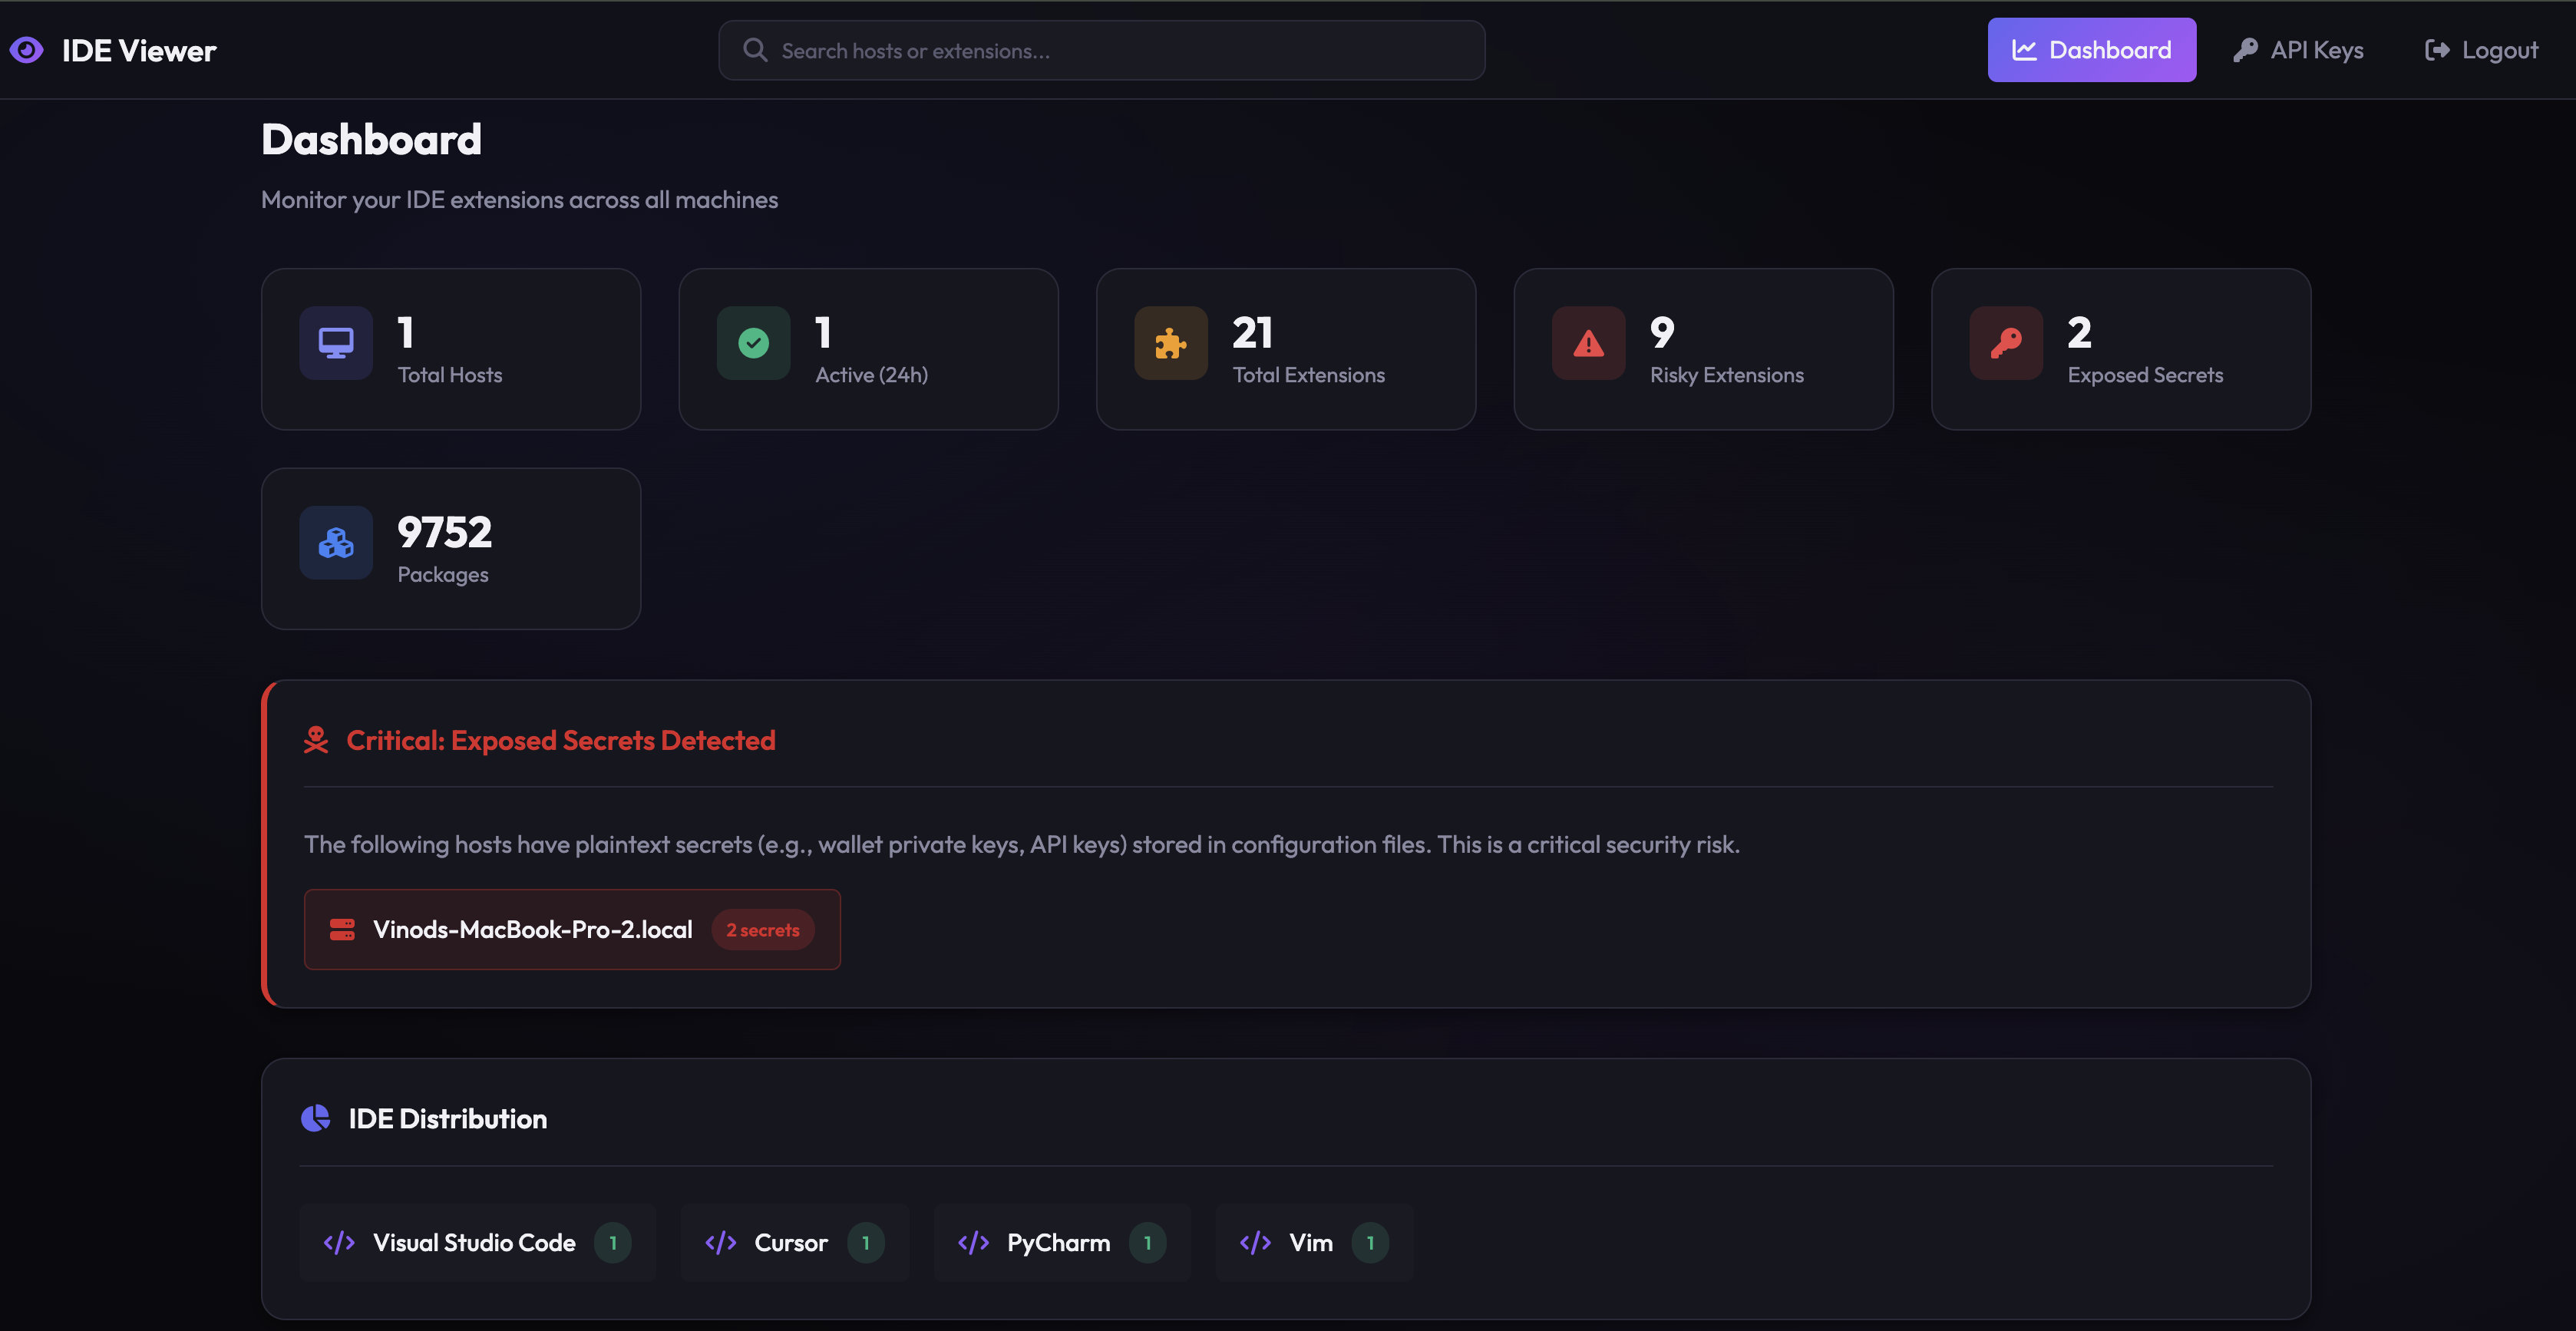This screenshot has width=2576, height=1331.
Task: Open the Vinods-MacBook-Pro-2.local host entry
Action: [532, 929]
